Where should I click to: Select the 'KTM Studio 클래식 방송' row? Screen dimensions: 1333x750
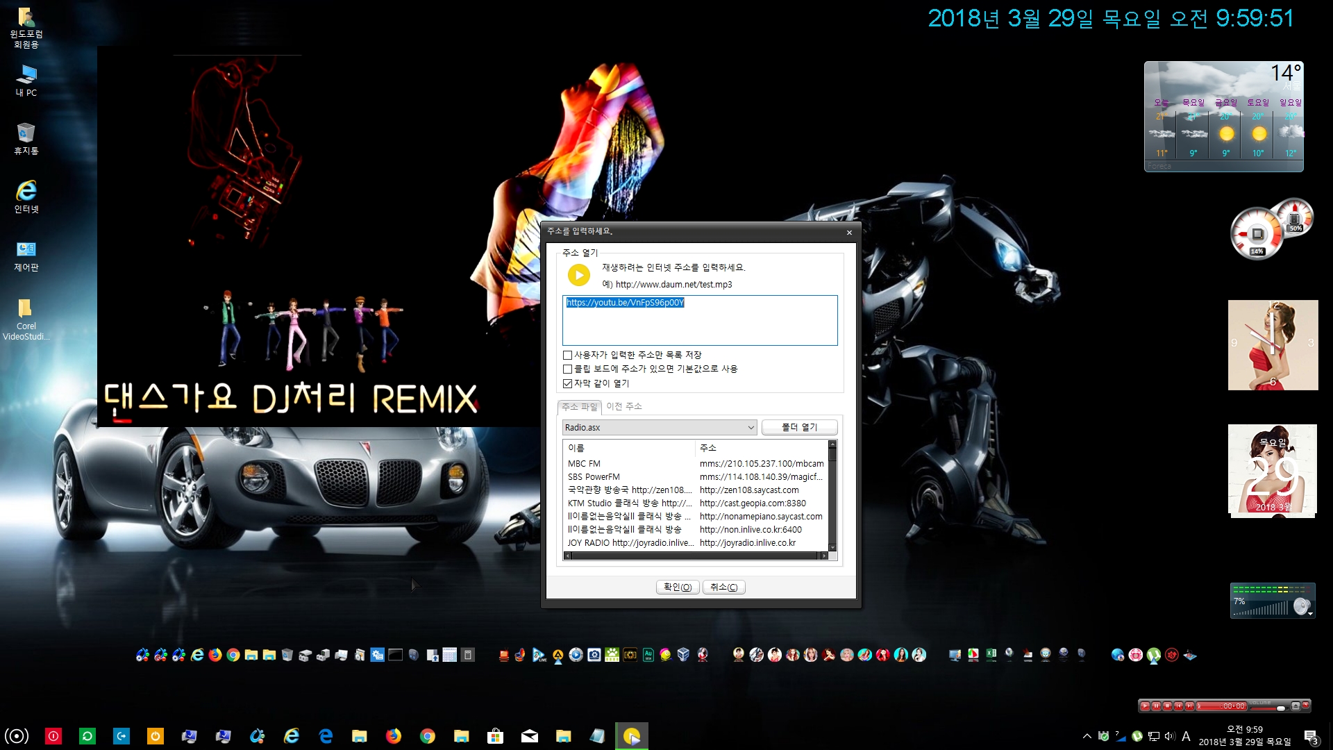click(696, 503)
